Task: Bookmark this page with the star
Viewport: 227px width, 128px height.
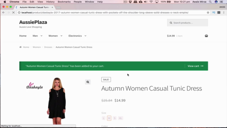Action: click(x=208, y=12)
